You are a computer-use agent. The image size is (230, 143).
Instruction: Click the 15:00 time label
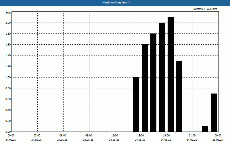pyautogui.click(x=141, y=136)
